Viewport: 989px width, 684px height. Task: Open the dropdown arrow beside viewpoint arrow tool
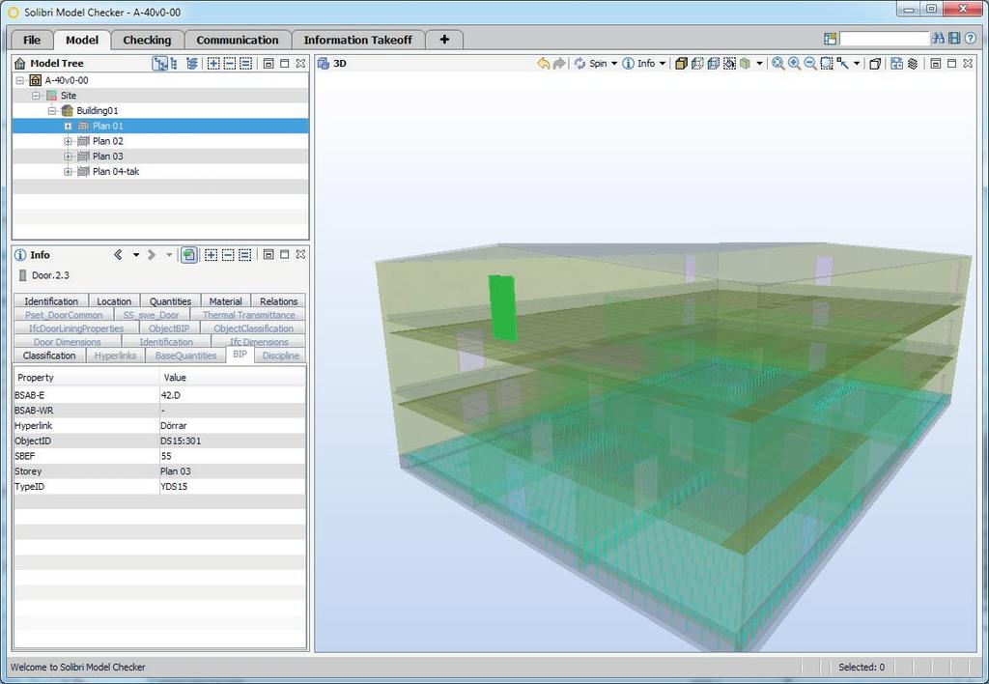(x=857, y=63)
